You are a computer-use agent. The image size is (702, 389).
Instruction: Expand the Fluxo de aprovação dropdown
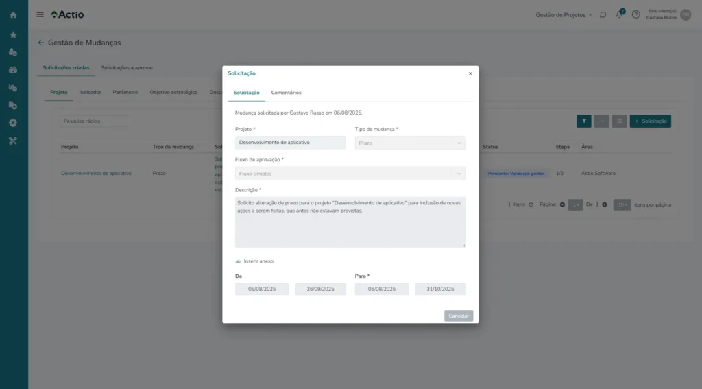(x=350, y=174)
